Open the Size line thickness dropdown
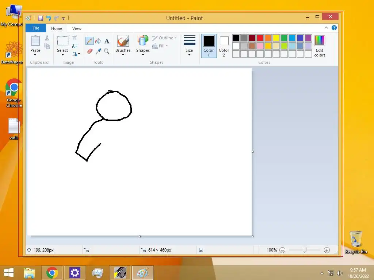 point(190,46)
